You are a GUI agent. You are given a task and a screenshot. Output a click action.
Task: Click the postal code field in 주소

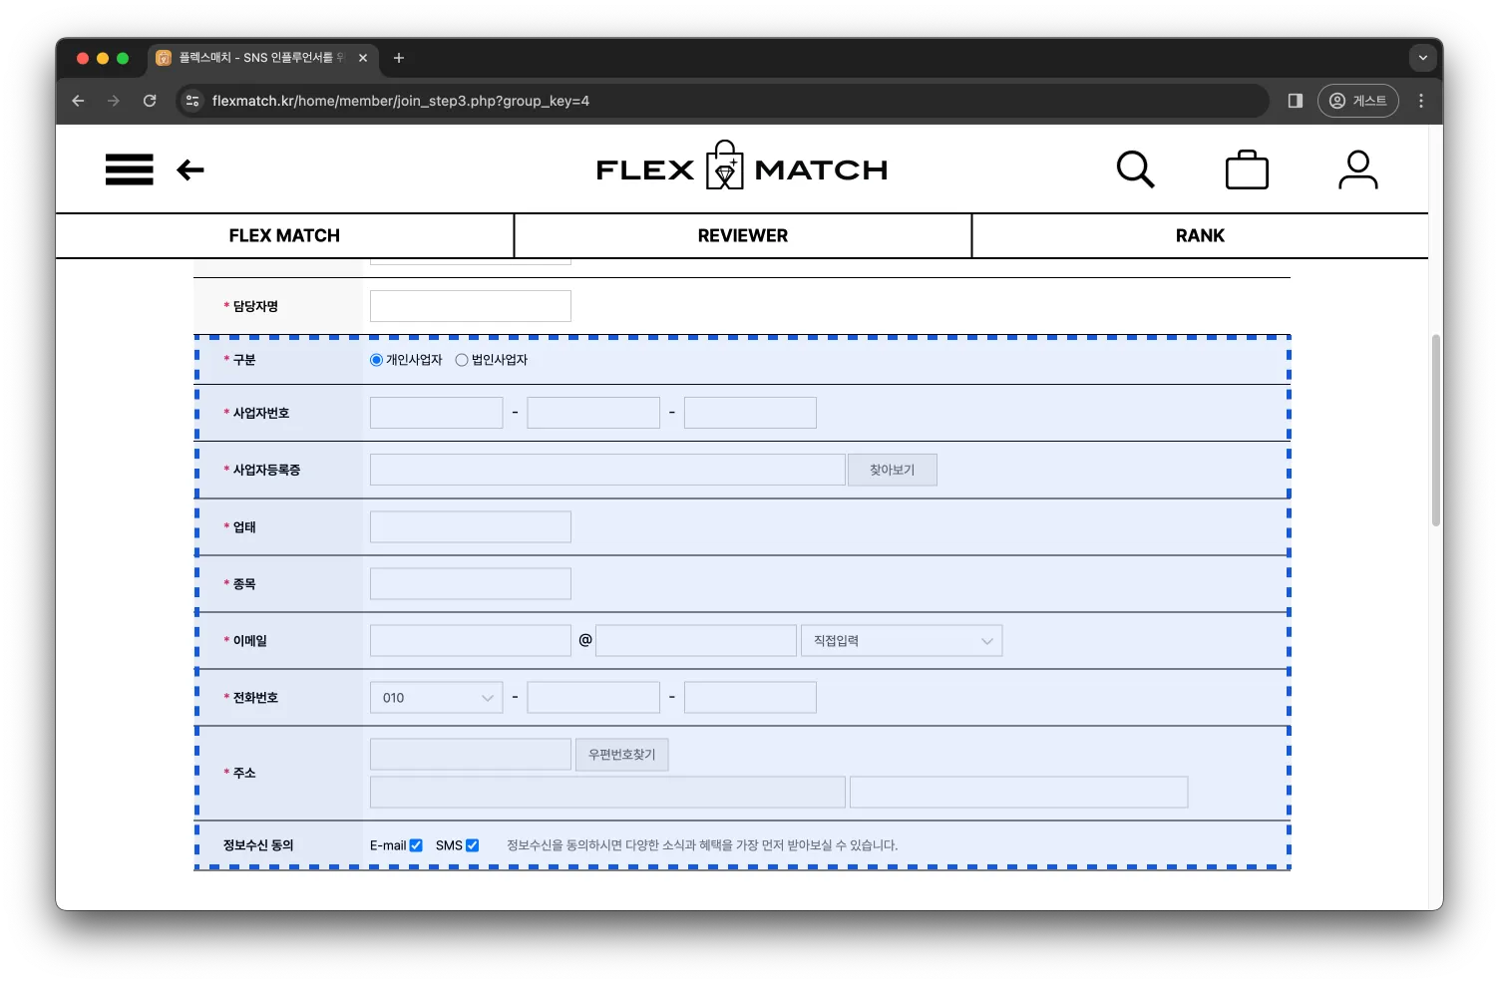click(x=471, y=755)
